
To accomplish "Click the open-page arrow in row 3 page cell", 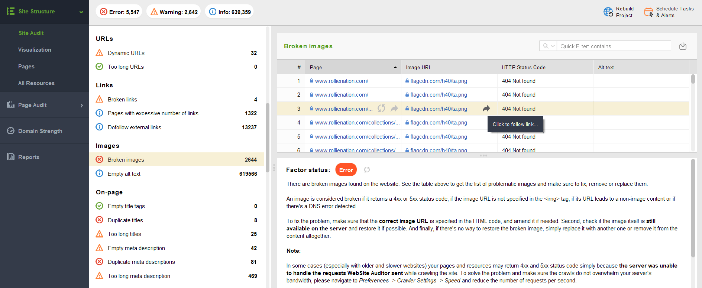I will click(x=394, y=109).
